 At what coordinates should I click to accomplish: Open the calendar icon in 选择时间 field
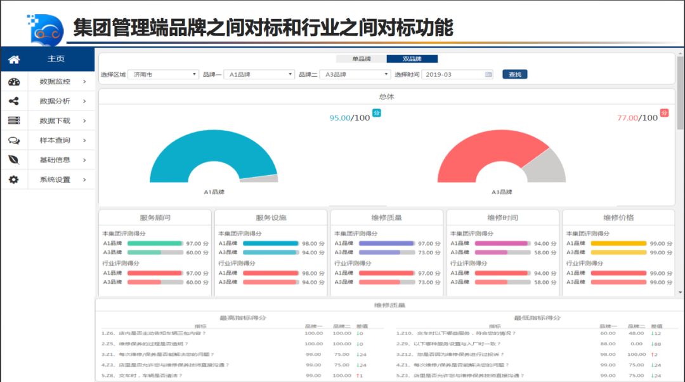[488, 74]
